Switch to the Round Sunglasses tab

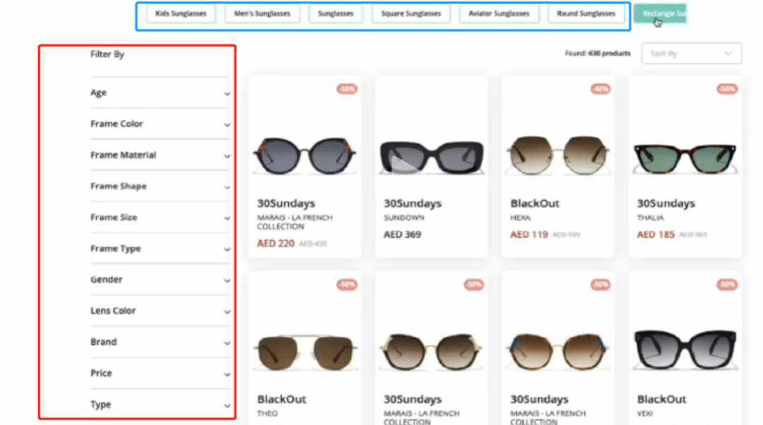(586, 13)
